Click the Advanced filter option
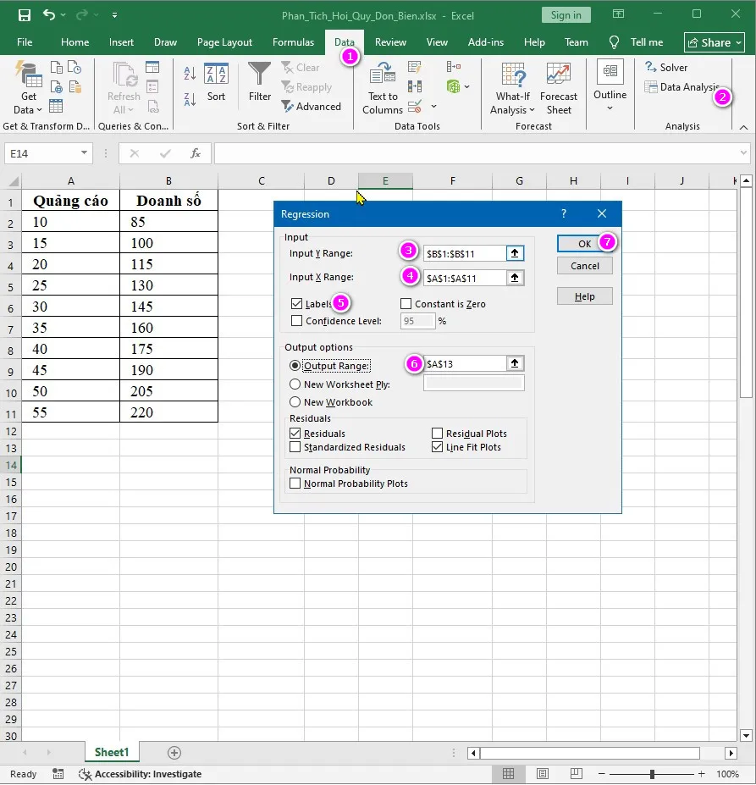This screenshot has width=756, height=785. click(312, 106)
